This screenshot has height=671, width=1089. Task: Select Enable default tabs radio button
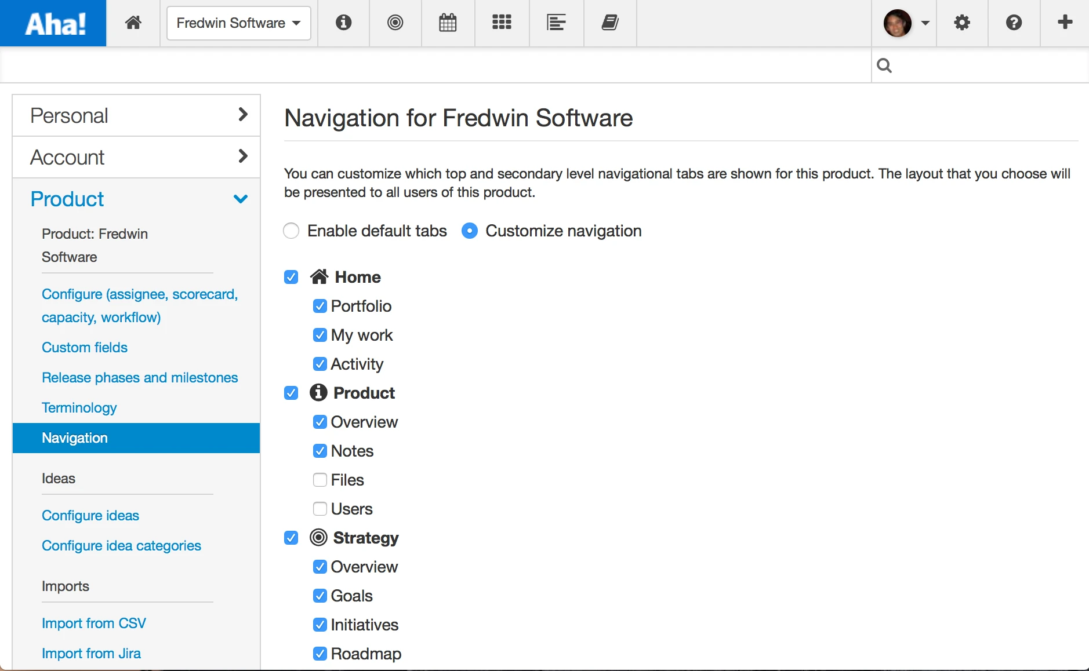tap(291, 231)
